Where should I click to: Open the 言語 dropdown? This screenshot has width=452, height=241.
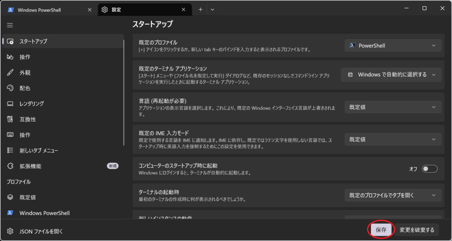(x=393, y=107)
